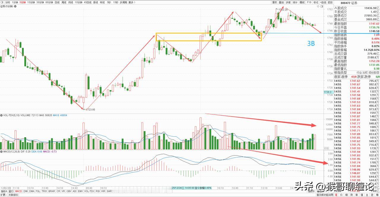Select the TRIX indicator tab
380x197 pixels.
pyautogui.click(x=44, y=191)
